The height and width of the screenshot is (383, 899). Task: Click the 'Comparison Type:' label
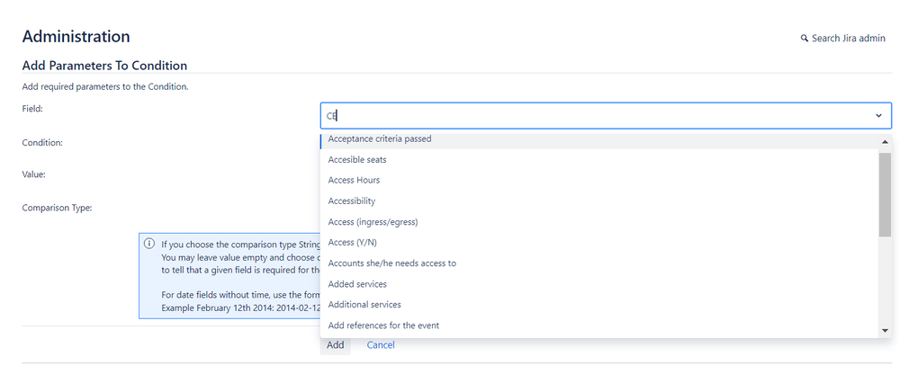pos(58,209)
